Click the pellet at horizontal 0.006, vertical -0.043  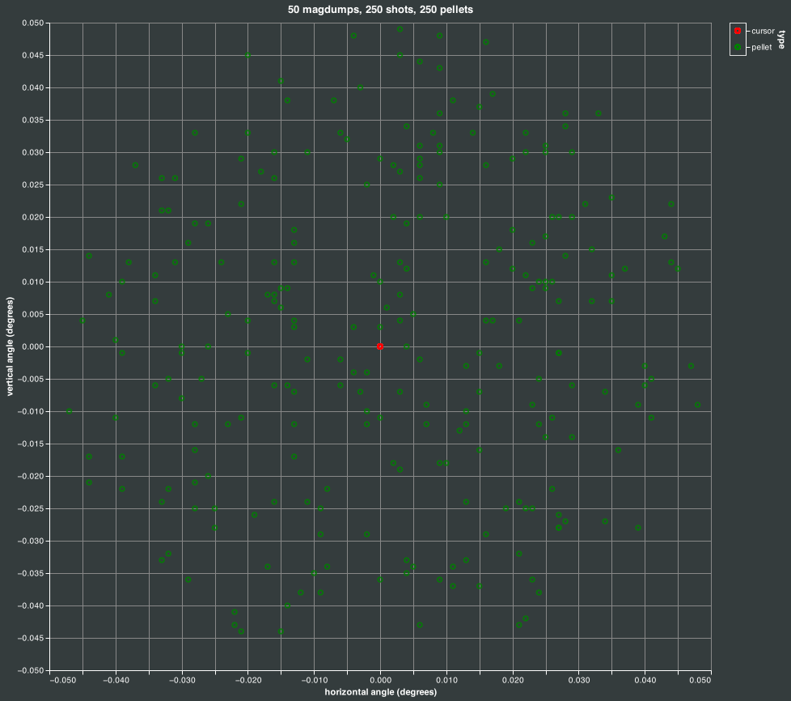point(420,625)
